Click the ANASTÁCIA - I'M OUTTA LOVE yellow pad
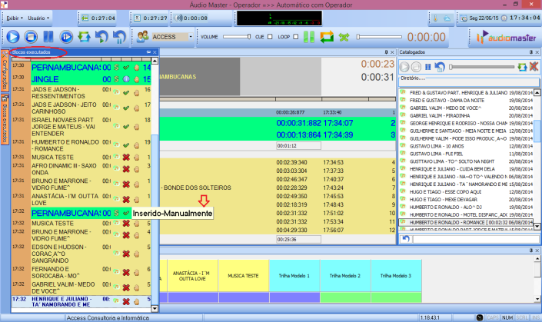The width and height of the screenshot is (542, 322). click(192, 276)
